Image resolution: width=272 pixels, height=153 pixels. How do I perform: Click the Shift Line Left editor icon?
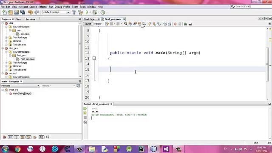pyautogui.click(x=165, y=24)
